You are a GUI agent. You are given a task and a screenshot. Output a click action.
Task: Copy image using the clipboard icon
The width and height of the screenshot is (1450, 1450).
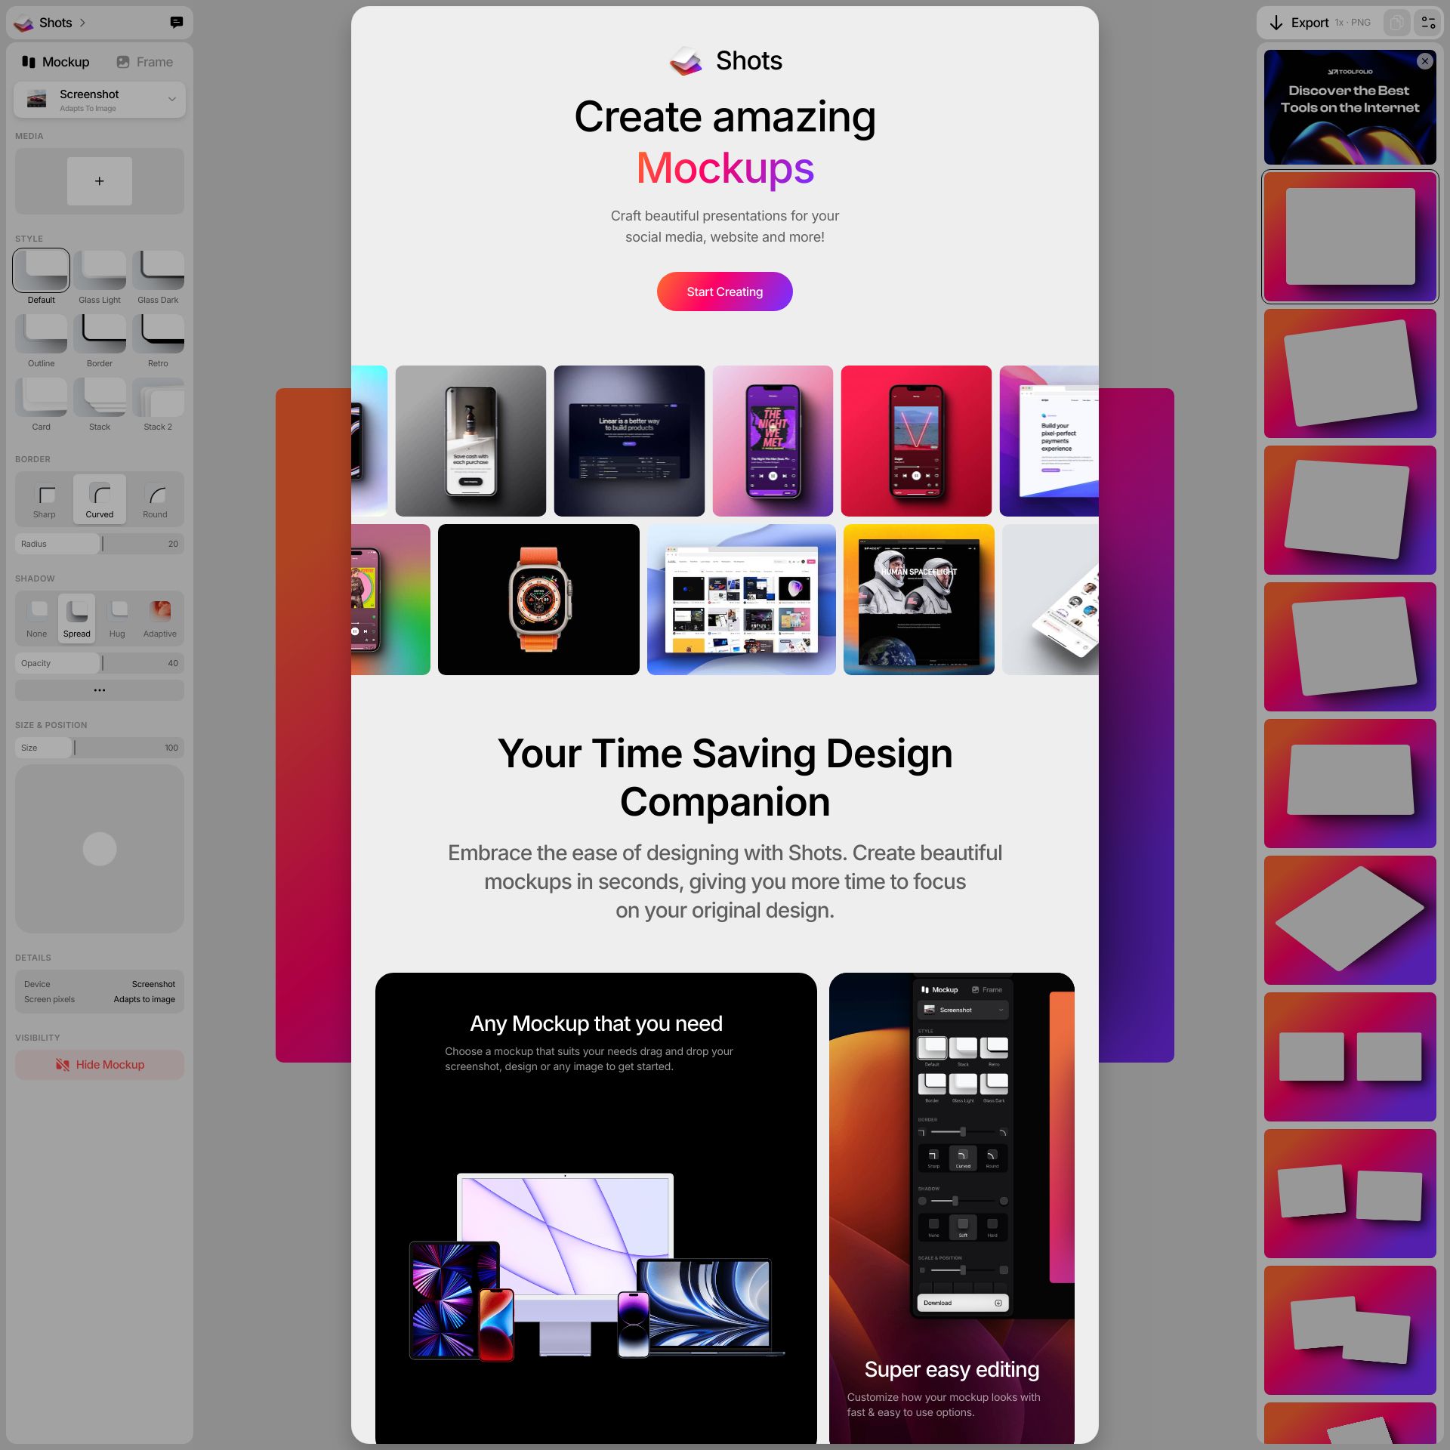click(x=1397, y=23)
